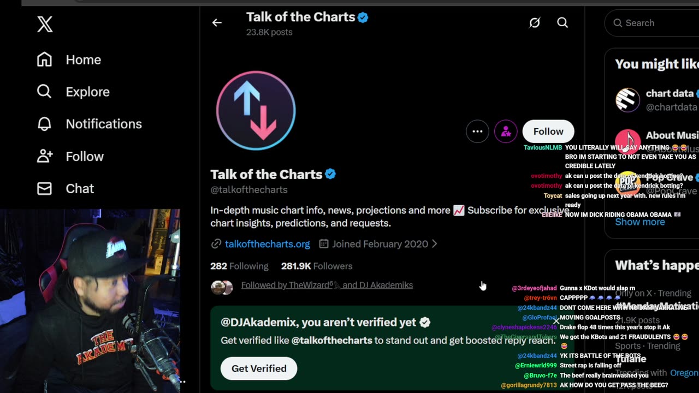This screenshot has height=393, width=699.
Task: Open the talkofthecharts.org link
Action: [267, 244]
